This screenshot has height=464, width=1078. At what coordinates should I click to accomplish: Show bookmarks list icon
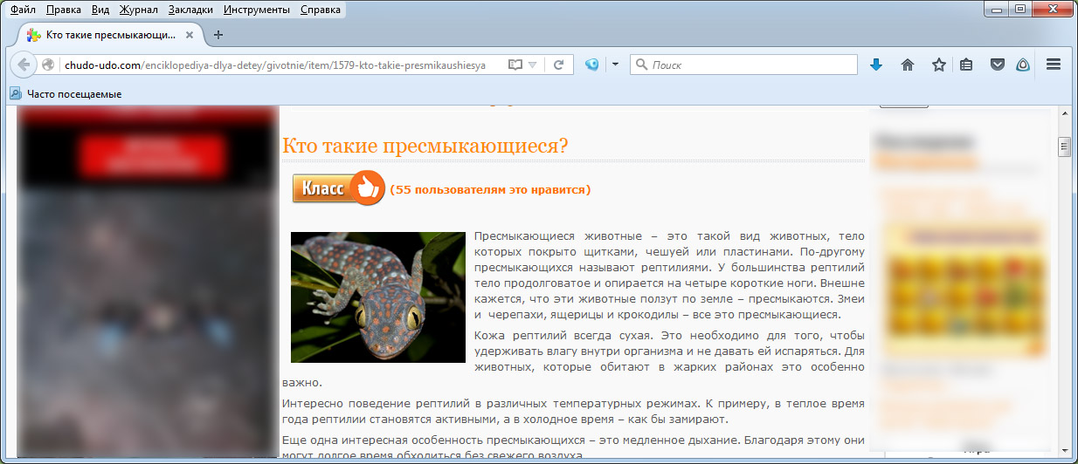pos(966,65)
